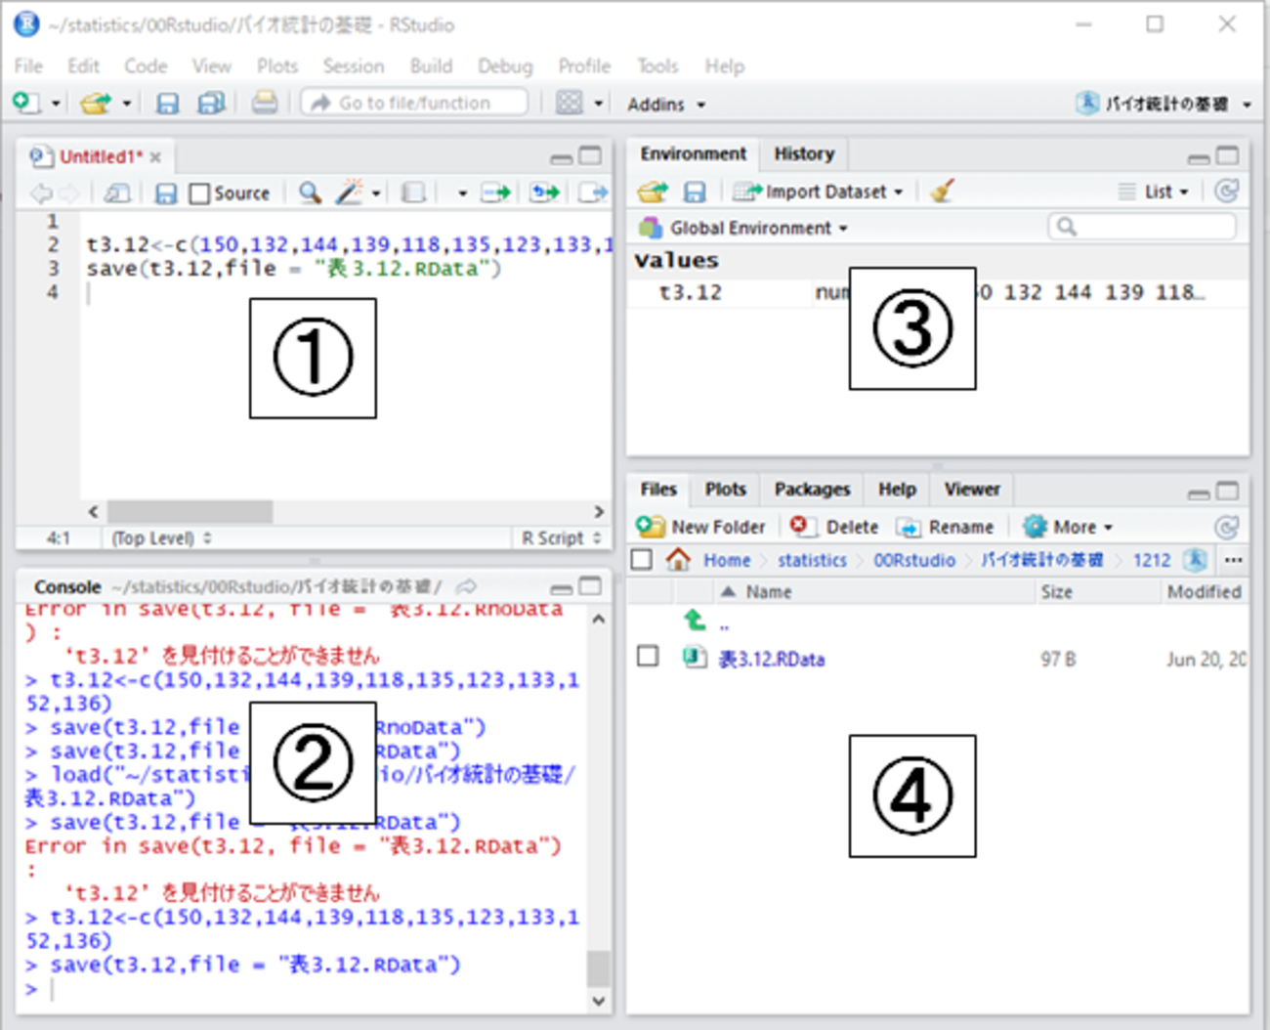Click the code tools magic wand icon
The width and height of the screenshot is (1270, 1030).
(x=349, y=193)
